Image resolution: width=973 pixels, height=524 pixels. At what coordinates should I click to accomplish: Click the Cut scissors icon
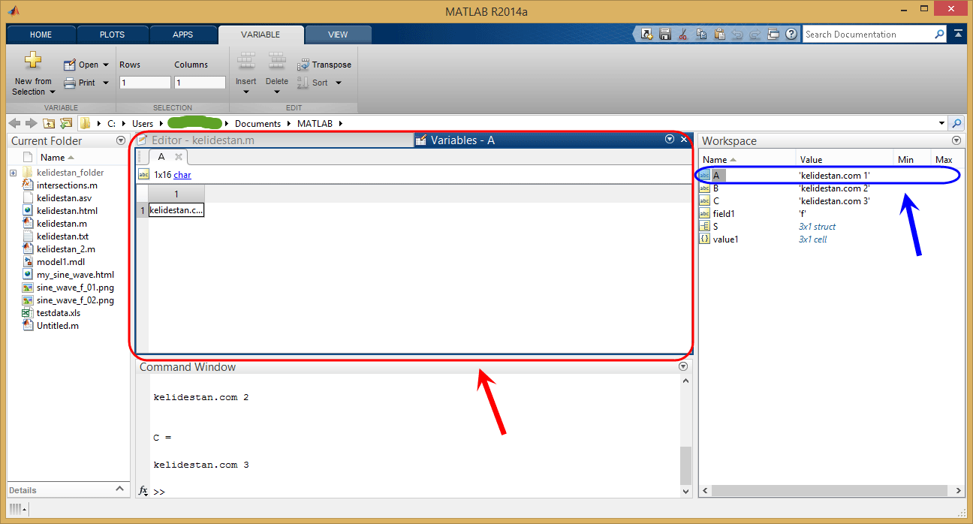(x=683, y=34)
